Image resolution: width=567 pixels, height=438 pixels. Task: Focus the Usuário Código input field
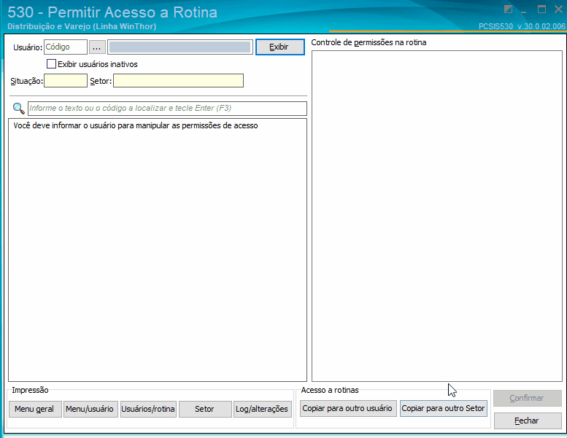(66, 47)
